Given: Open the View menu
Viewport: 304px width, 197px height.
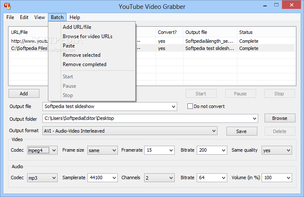Looking at the screenshot, I should pos(39,17).
